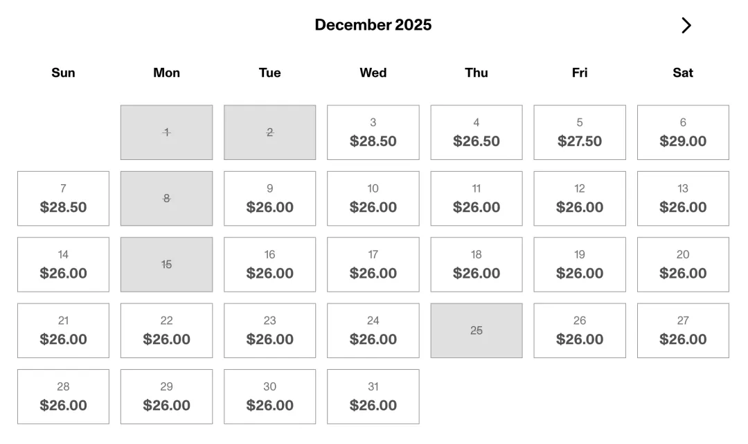
Task: Select December 31 at $26.00
Action: tap(373, 397)
